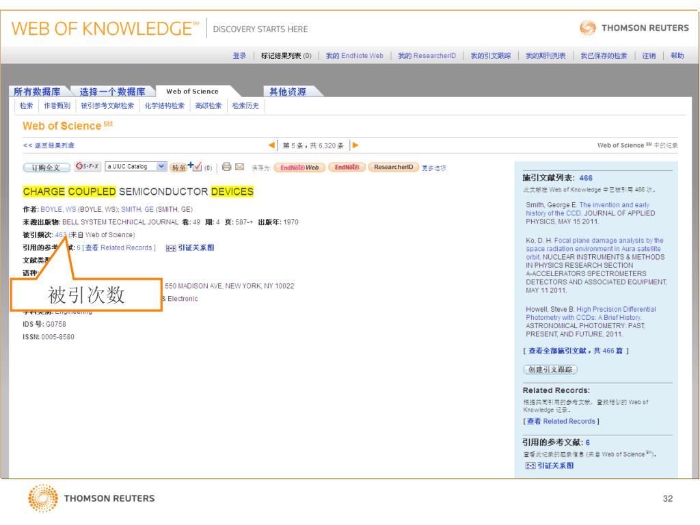Click 注销 log out link

click(649, 56)
